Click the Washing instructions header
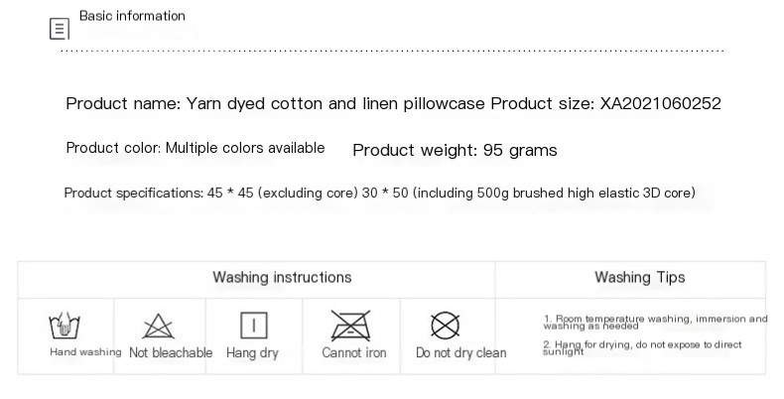Image resolution: width=784 pixels, height=399 pixels. pos(282,277)
